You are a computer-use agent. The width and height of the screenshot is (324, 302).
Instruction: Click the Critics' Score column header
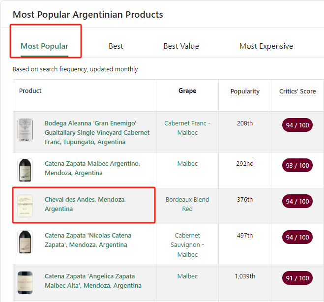tap(297, 91)
